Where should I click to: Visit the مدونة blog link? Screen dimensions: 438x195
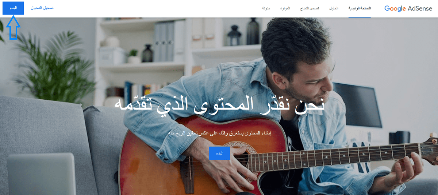[x=266, y=8]
